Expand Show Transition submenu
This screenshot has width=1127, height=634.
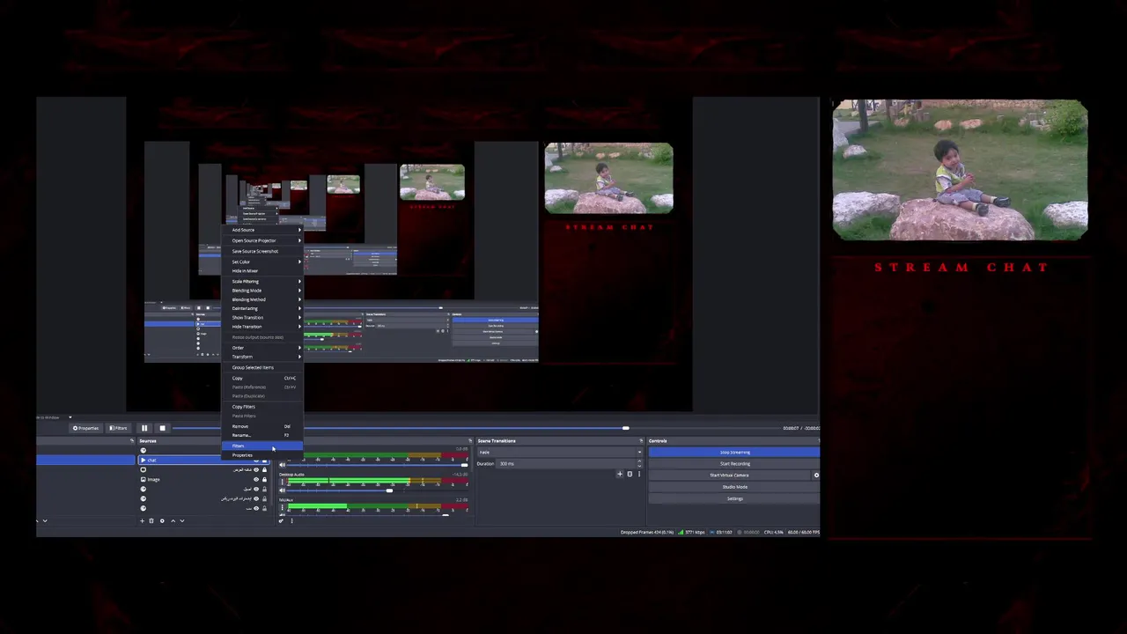point(262,317)
